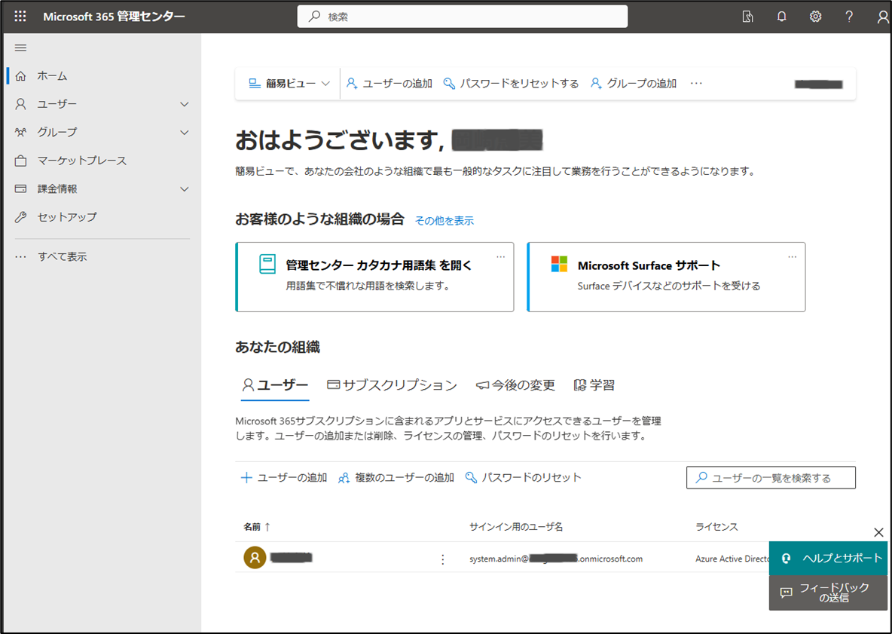Open the settings gear in header
The image size is (892, 634).
(815, 17)
